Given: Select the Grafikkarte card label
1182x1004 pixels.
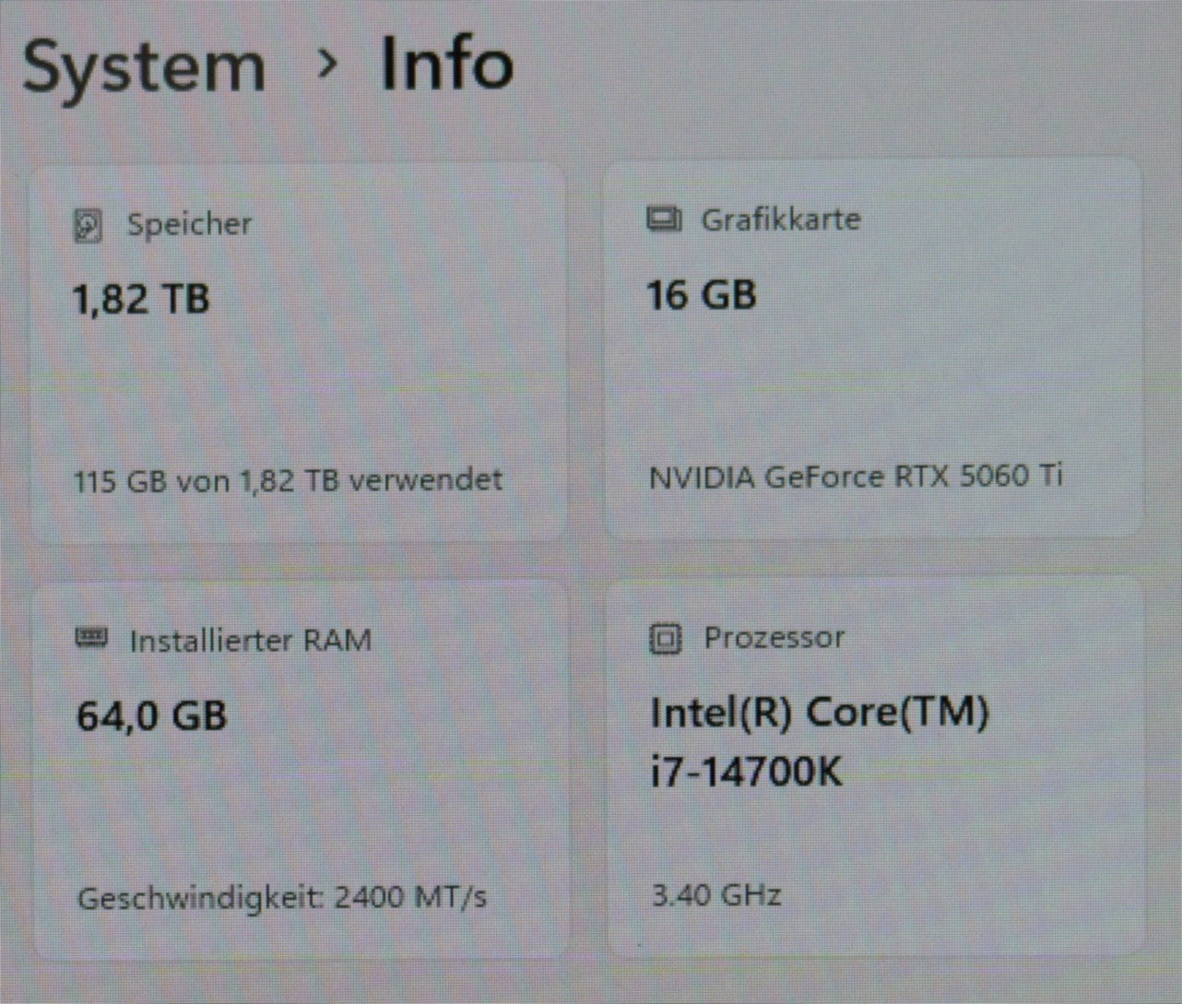Looking at the screenshot, I should coord(780,219).
